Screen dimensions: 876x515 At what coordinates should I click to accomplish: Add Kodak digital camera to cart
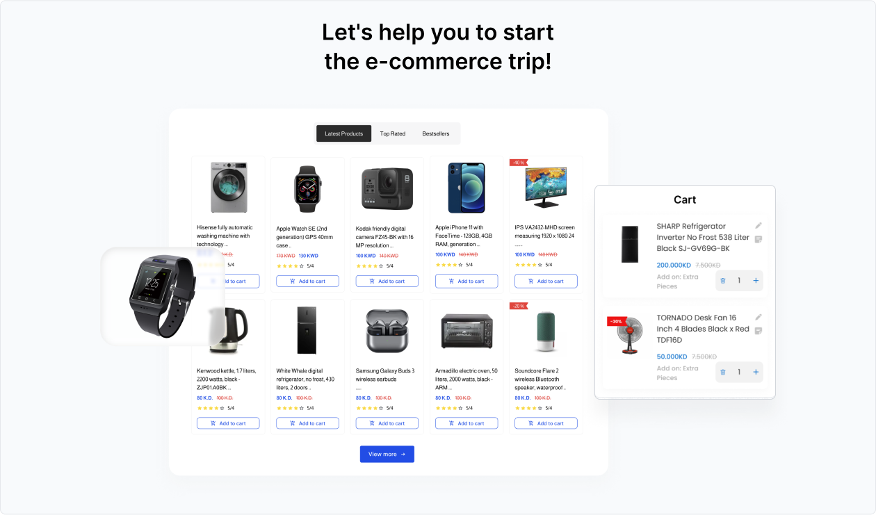387,281
